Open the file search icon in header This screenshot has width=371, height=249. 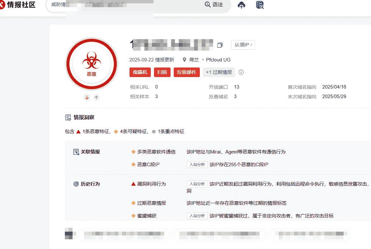[x=260, y=5]
